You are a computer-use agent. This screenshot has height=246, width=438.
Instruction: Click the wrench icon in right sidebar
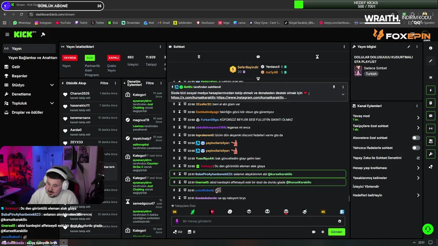(430, 154)
